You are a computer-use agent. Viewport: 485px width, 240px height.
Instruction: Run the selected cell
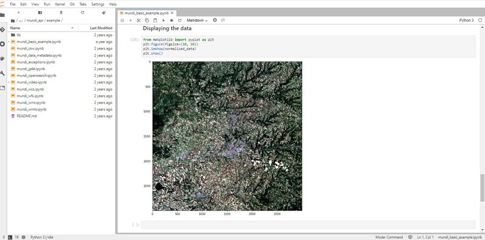pos(163,21)
